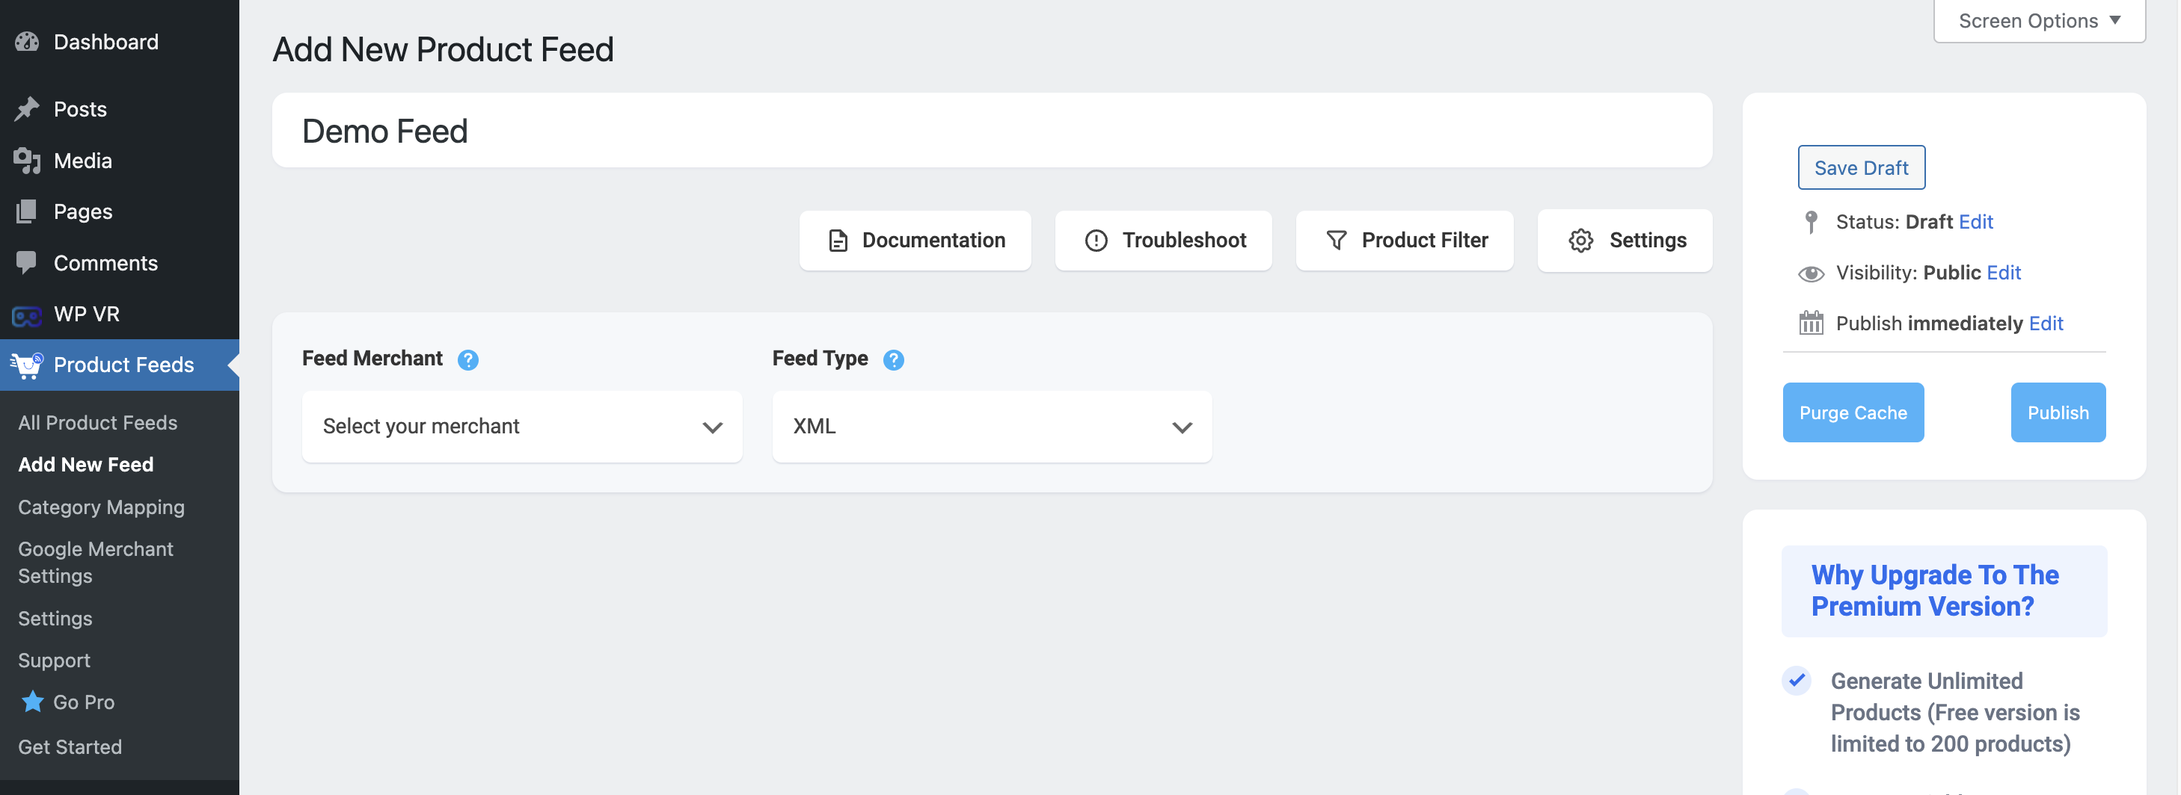
Task: Open Category Mapping submenu item
Action: pos(102,507)
